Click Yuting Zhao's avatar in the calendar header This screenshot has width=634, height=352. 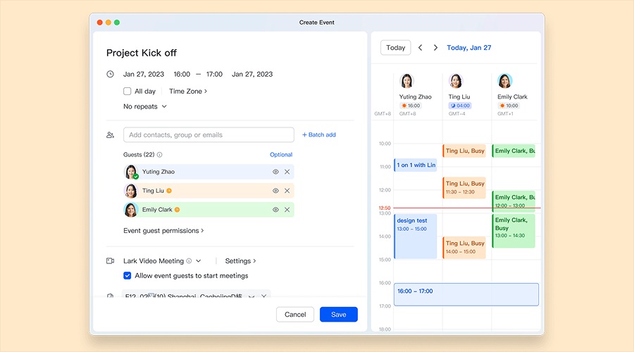[406, 81]
